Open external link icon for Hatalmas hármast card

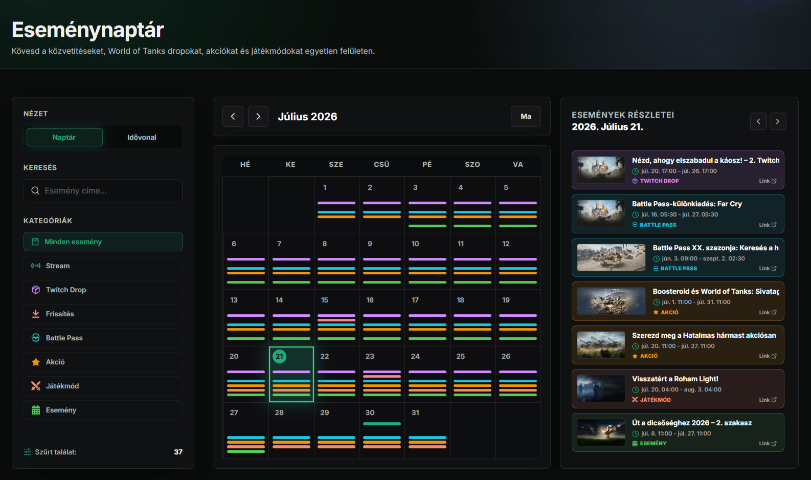(x=774, y=356)
